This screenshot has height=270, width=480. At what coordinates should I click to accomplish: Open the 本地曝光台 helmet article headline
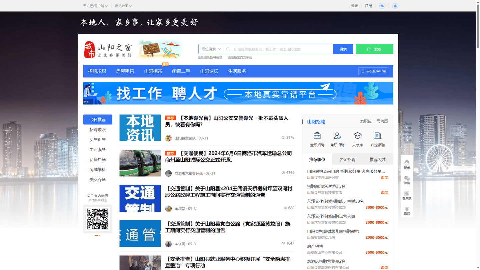tap(227, 121)
